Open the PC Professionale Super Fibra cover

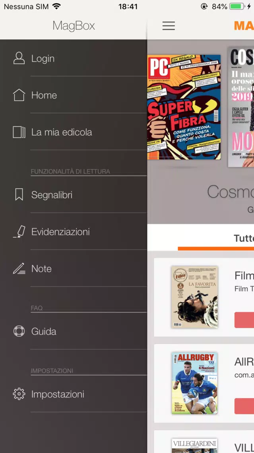[x=184, y=107]
